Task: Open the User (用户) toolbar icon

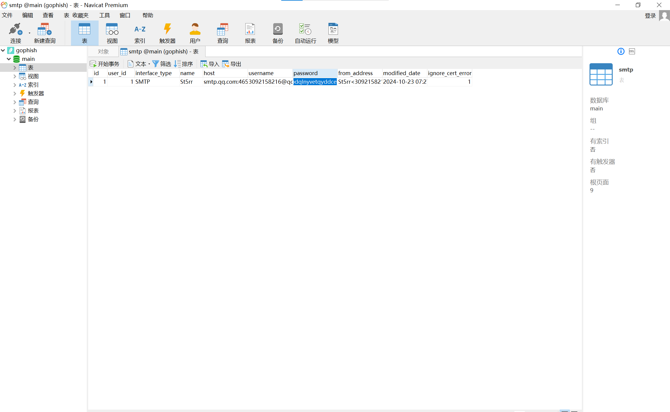Action: point(195,33)
